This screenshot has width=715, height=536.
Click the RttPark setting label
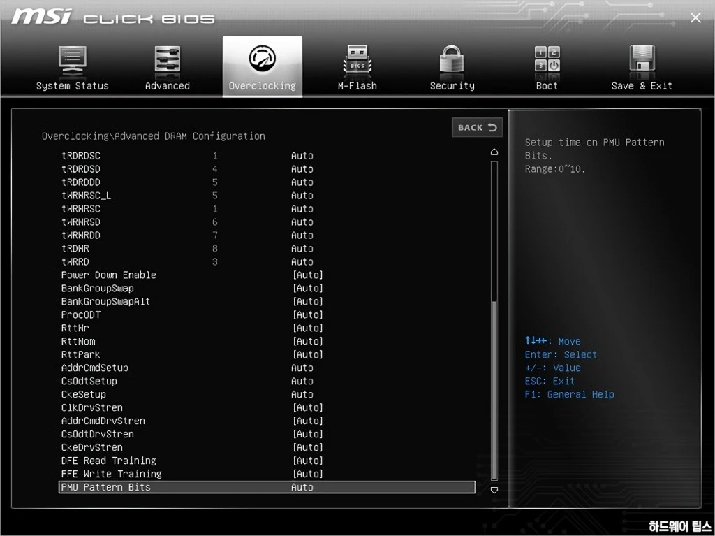pos(80,354)
